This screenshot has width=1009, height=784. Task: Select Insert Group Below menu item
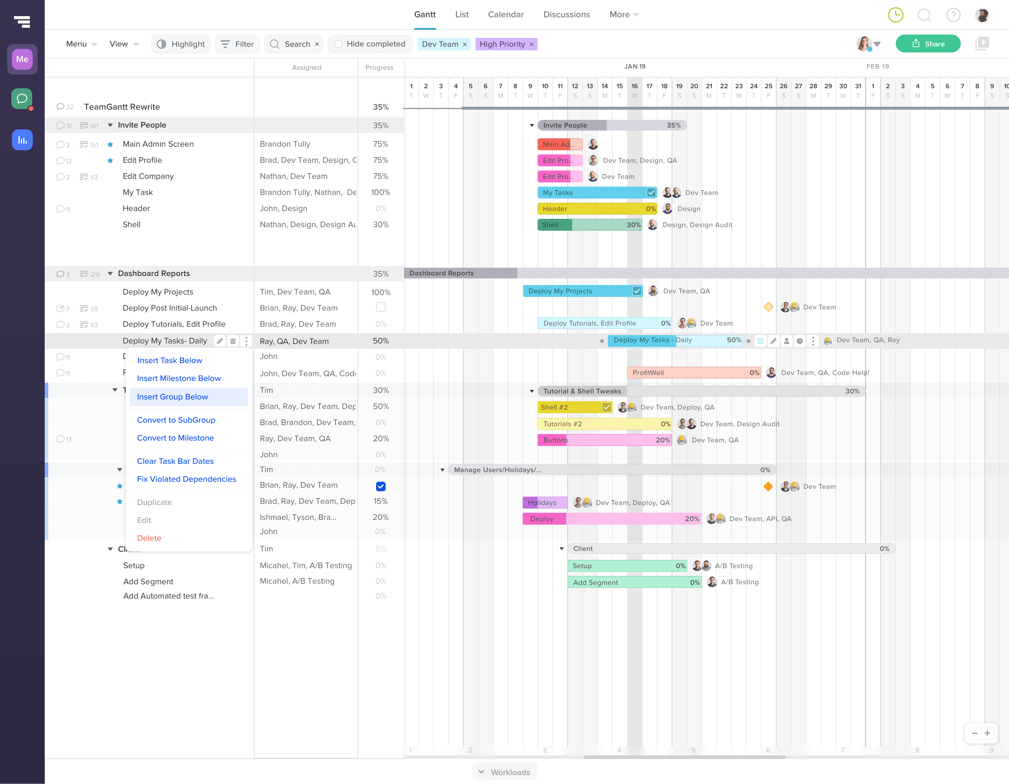coord(172,397)
